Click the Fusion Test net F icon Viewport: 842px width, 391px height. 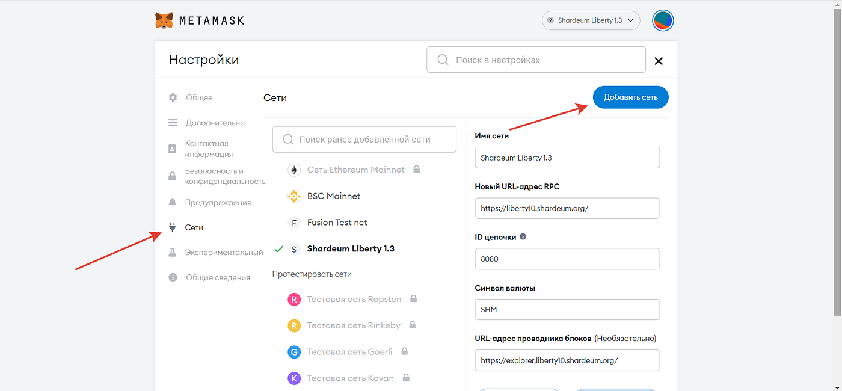[x=294, y=223]
